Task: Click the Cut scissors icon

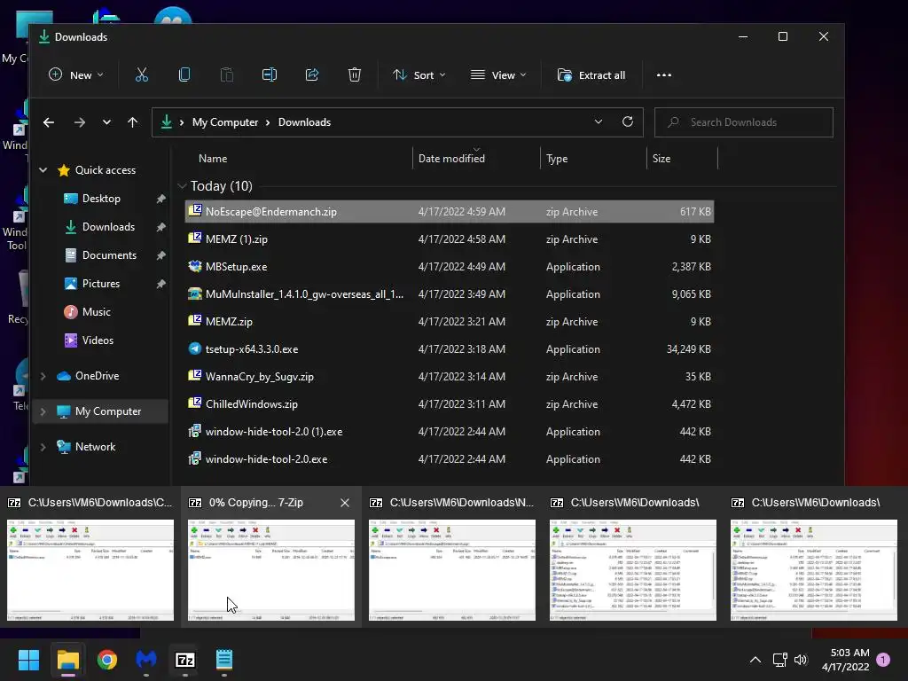Action: [x=141, y=74]
